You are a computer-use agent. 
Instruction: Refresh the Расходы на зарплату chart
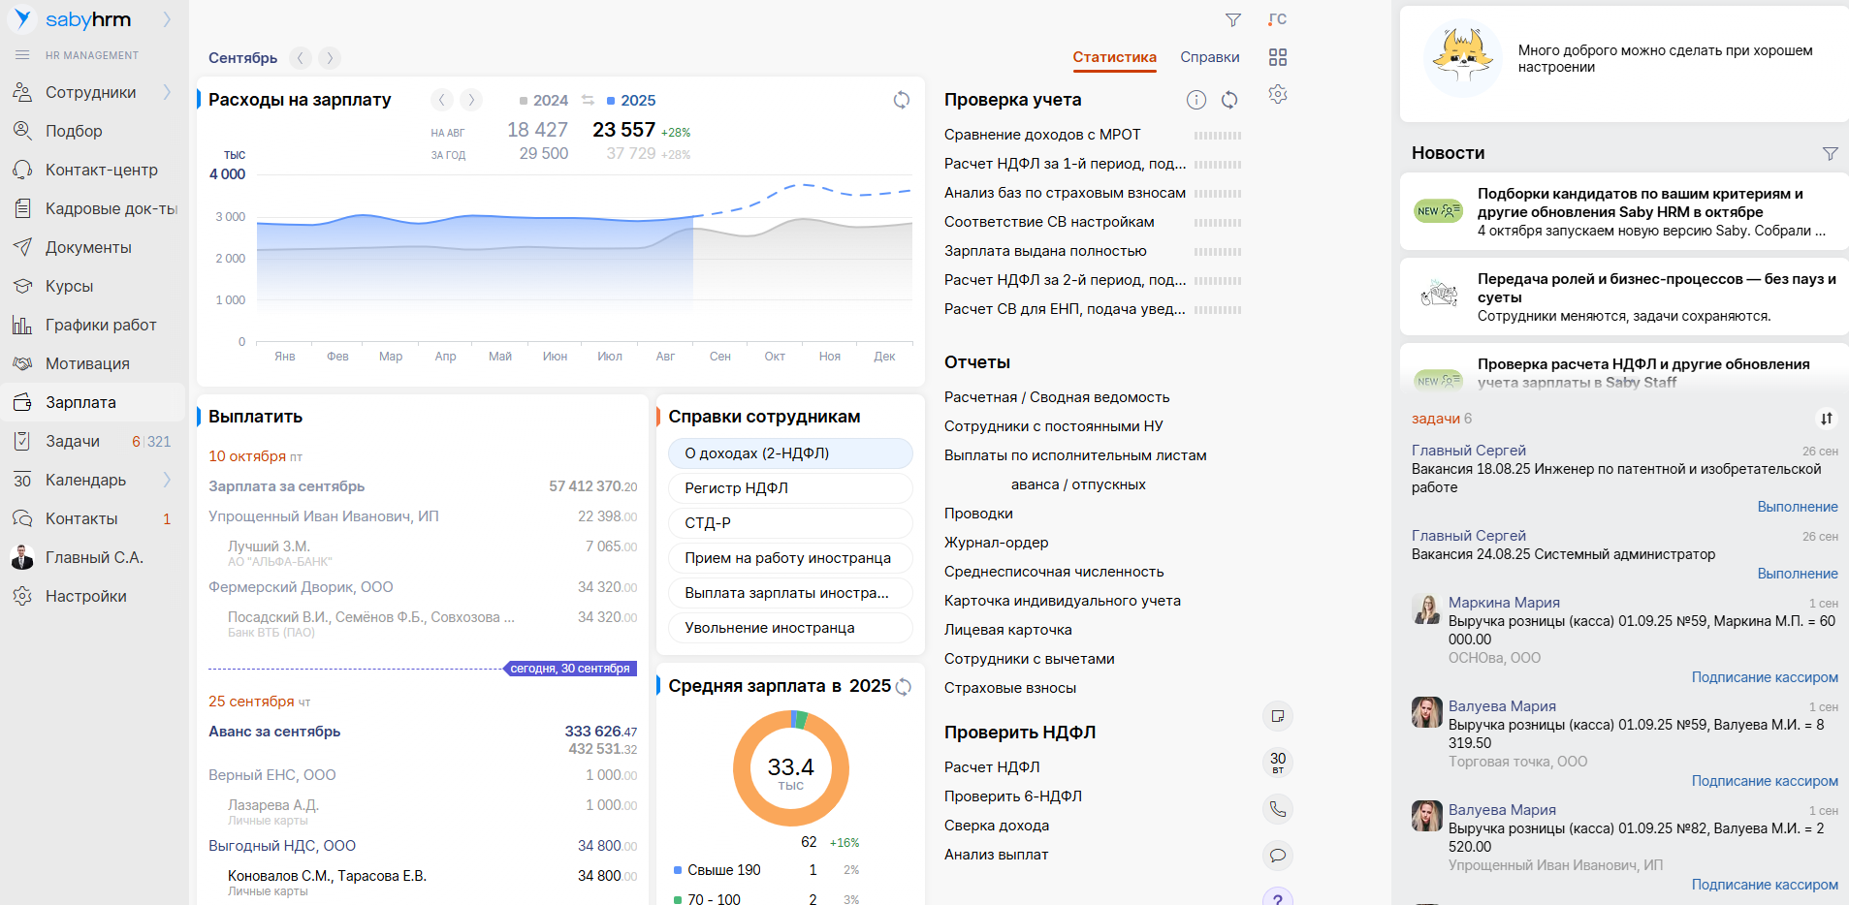tap(902, 100)
